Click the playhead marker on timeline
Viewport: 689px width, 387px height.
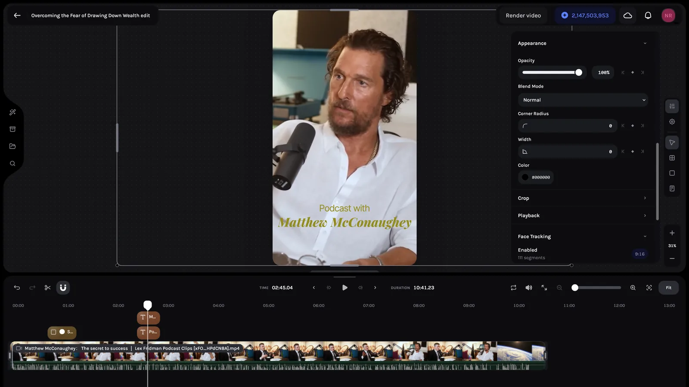tap(148, 305)
